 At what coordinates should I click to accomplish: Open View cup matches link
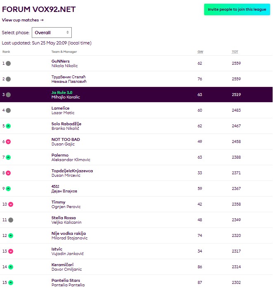coord(23,20)
